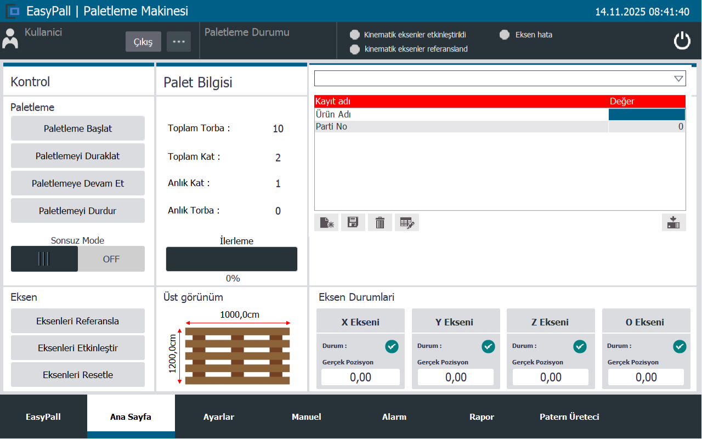Click the İlerleme progress bar
Viewport: 702px width, 439px height.
pyautogui.click(x=231, y=259)
